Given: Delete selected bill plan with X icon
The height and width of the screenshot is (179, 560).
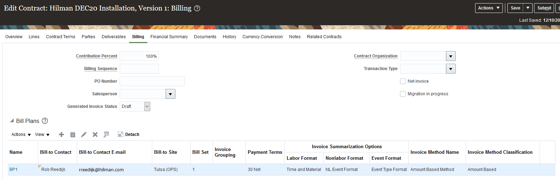Looking at the screenshot, I should [95, 135].
